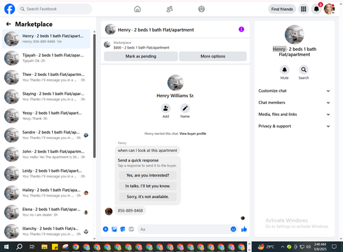Open emoji picker in message box

[233, 229]
